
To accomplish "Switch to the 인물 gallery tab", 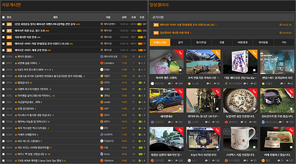I will [222, 42].
